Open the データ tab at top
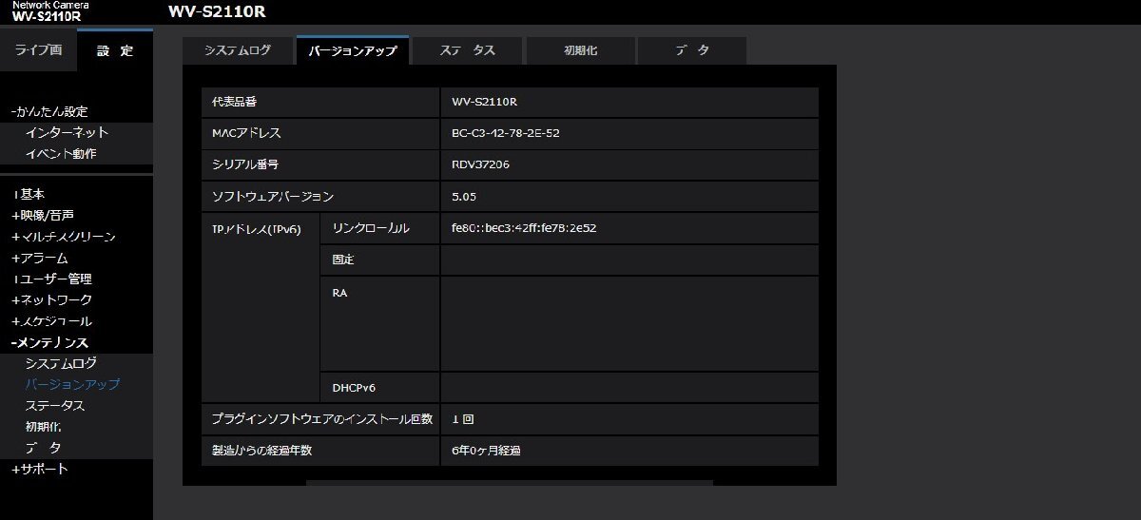The image size is (1141, 520). tap(692, 50)
